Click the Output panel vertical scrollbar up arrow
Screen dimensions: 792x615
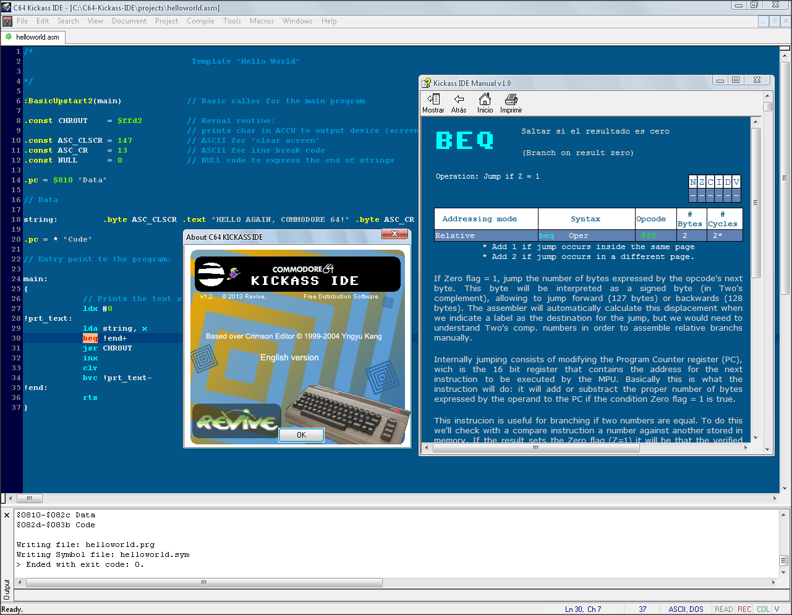point(784,515)
